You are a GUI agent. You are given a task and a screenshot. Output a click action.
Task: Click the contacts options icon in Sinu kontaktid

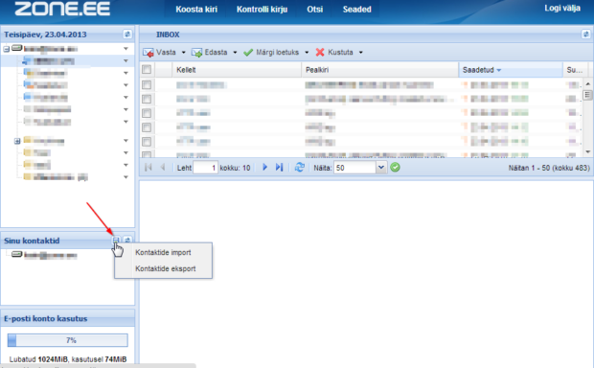pos(116,241)
